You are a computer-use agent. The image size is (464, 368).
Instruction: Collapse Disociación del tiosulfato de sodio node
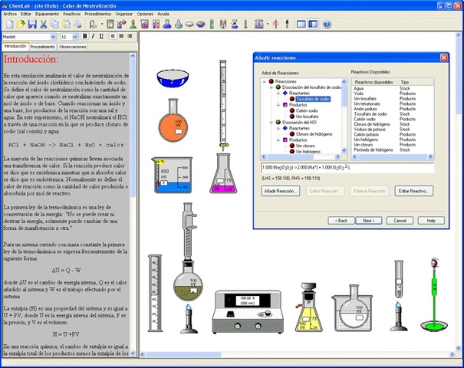point(271,87)
